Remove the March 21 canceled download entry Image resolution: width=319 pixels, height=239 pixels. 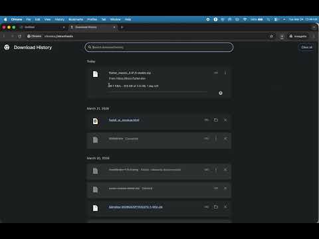225,139
